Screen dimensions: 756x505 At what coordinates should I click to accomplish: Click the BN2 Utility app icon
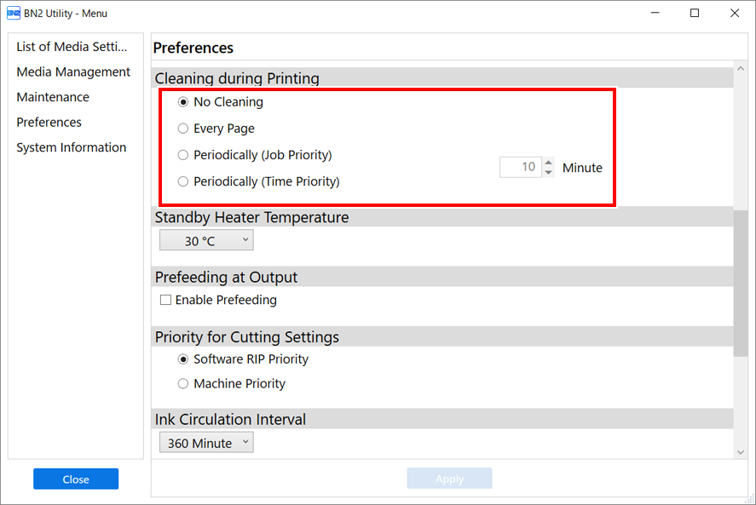(x=13, y=13)
